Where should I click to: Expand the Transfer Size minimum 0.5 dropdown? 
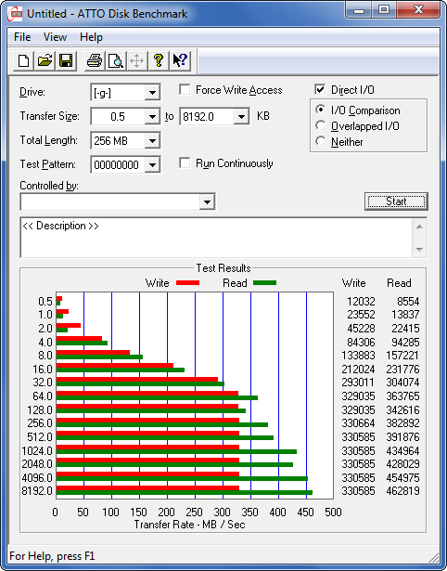(152, 117)
